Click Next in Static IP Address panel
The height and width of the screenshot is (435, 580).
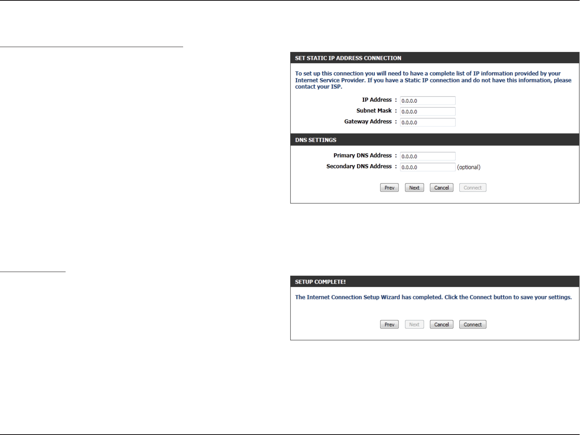(x=414, y=188)
